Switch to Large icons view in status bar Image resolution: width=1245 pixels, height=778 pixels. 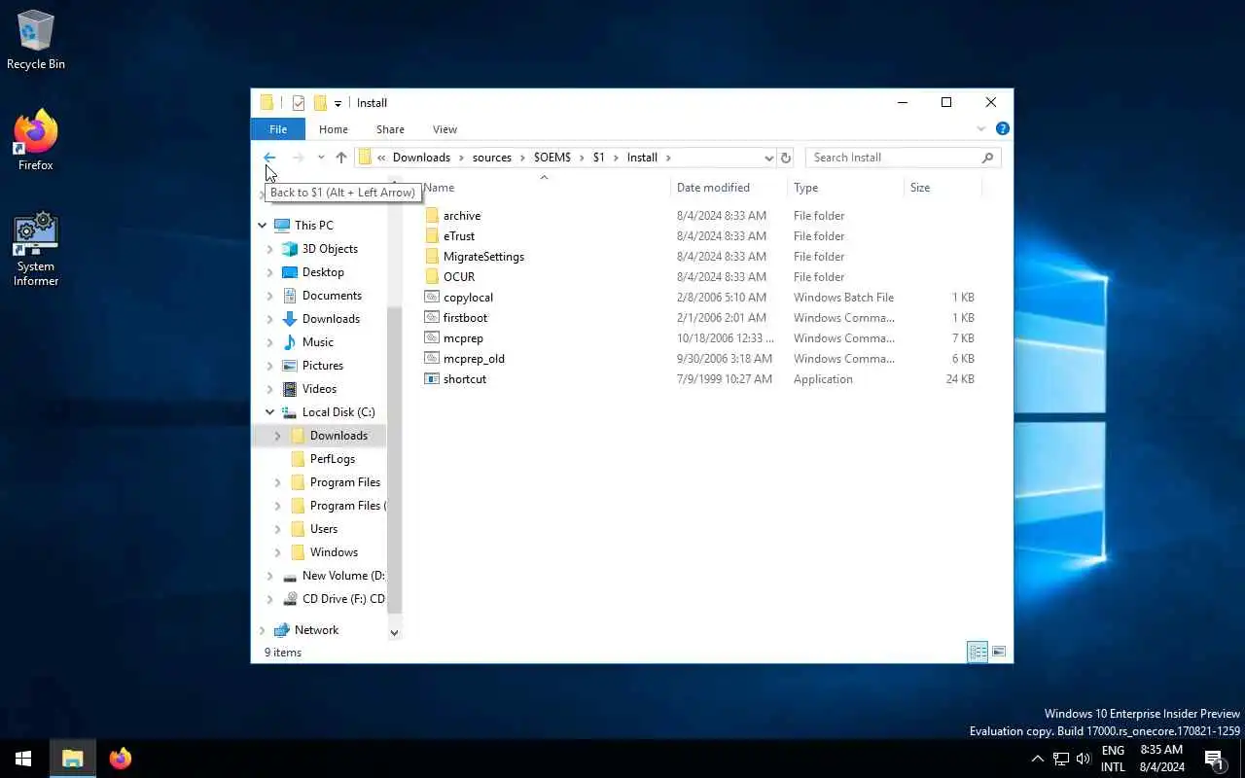point(998,652)
